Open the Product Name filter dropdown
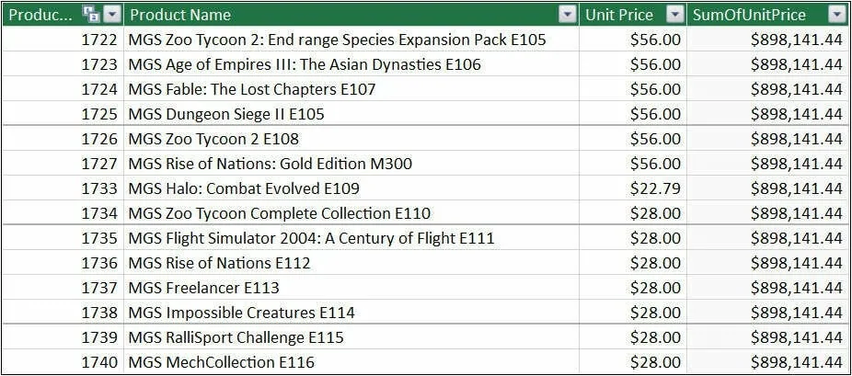This screenshot has height=376, width=852. click(567, 15)
